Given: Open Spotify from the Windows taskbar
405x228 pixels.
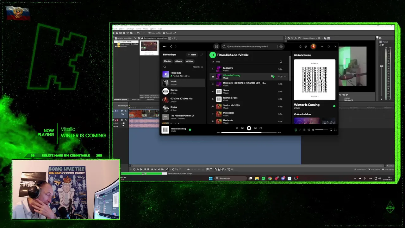Looking at the screenshot, I should coord(263,179).
